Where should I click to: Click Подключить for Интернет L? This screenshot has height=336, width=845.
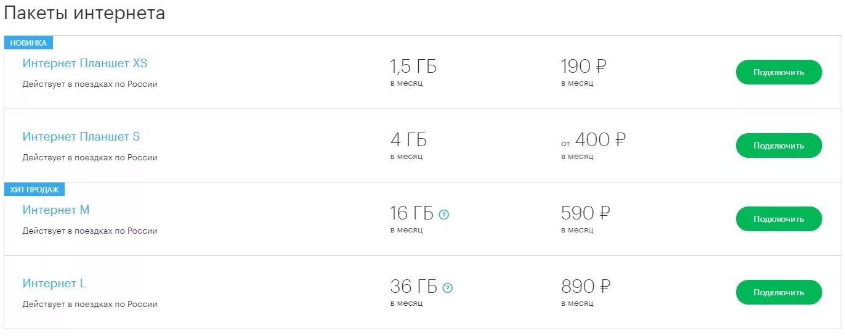(778, 292)
